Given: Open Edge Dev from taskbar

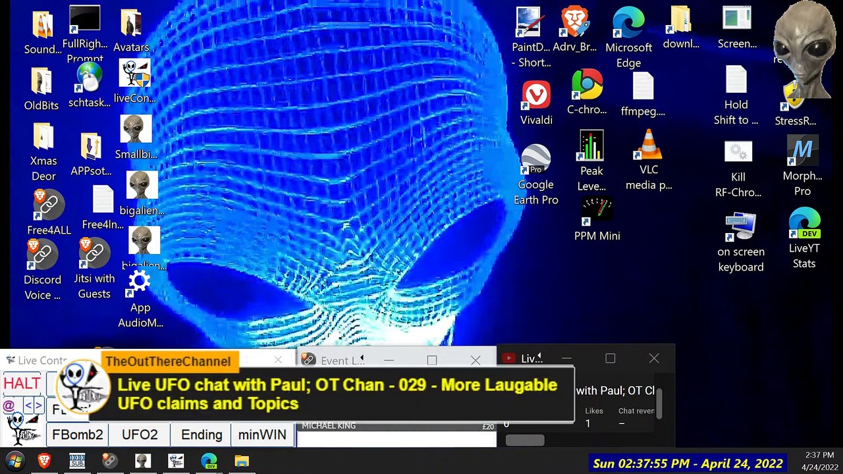Looking at the screenshot, I should tap(209, 461).
